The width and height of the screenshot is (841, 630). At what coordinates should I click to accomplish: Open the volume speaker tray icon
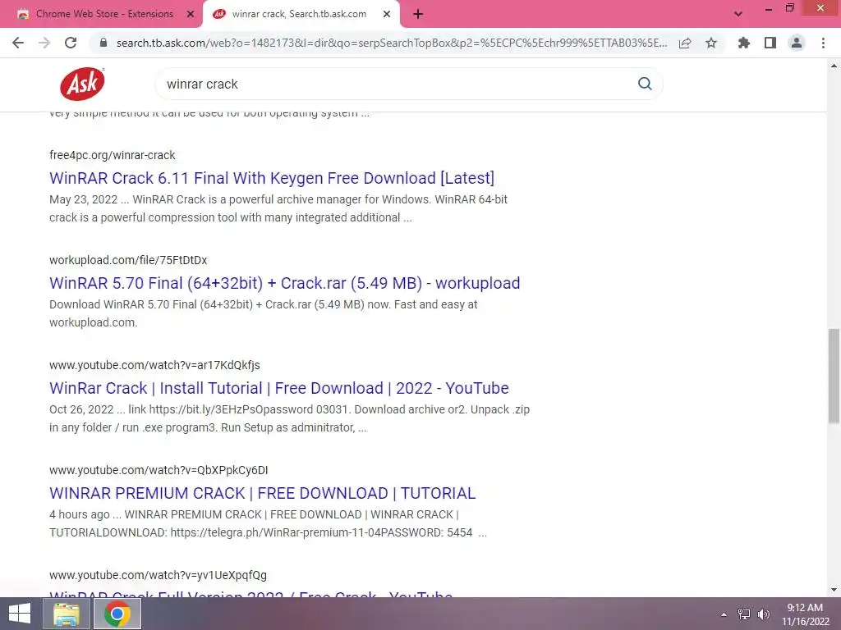[764, 614]
